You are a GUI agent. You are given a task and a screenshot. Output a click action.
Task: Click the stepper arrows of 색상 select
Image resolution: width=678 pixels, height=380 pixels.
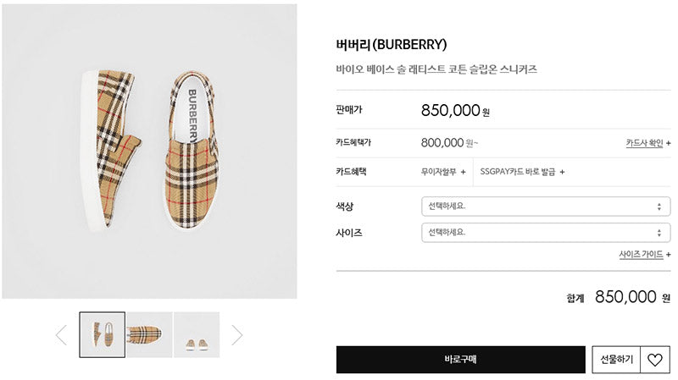(x=659, y=207)
